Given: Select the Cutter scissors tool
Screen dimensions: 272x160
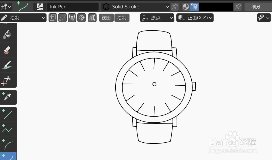Looking at the screenshot, I should click(7, 80).
